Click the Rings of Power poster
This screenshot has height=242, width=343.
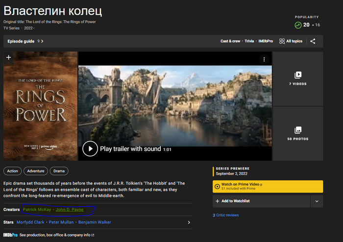click(40, 106)
